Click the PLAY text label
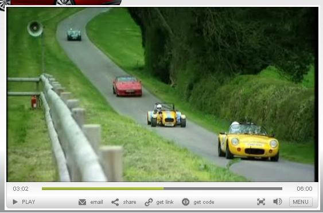Image resolution: width=323 pixels, height=213 pixels. coord(29,202)
